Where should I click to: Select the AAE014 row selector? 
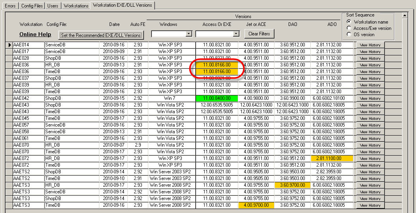(9, 45)
